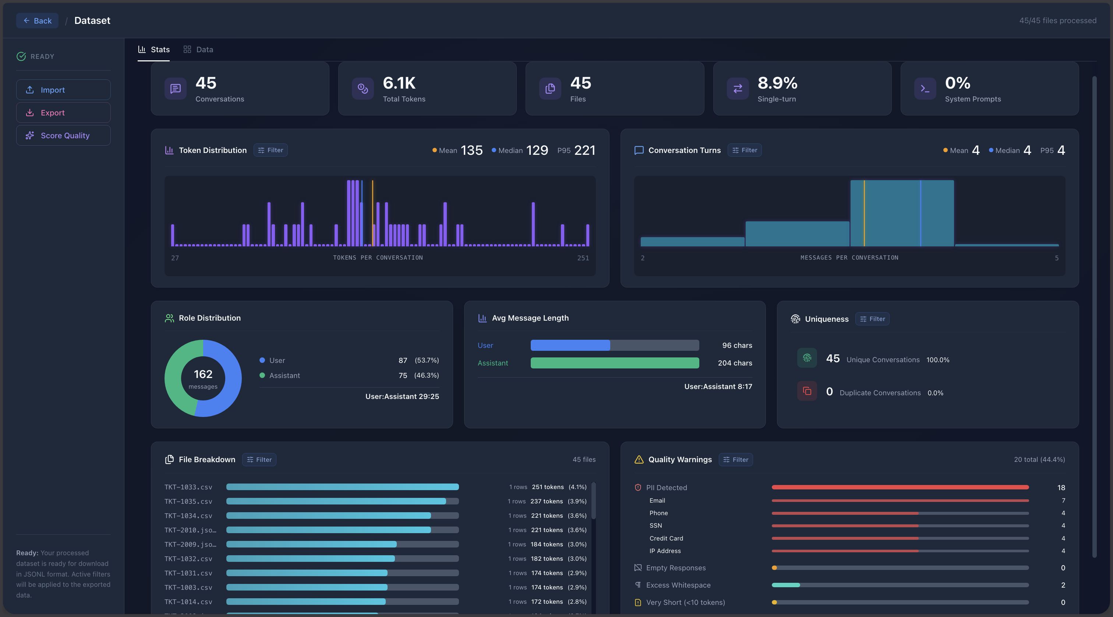Click the Quality Warnings triangle icon
1113x617 pixels.
tap(638, 459)
